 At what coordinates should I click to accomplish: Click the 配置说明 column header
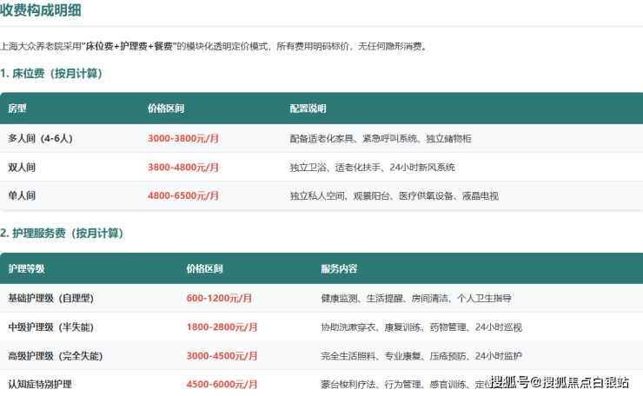click(308, 109)
